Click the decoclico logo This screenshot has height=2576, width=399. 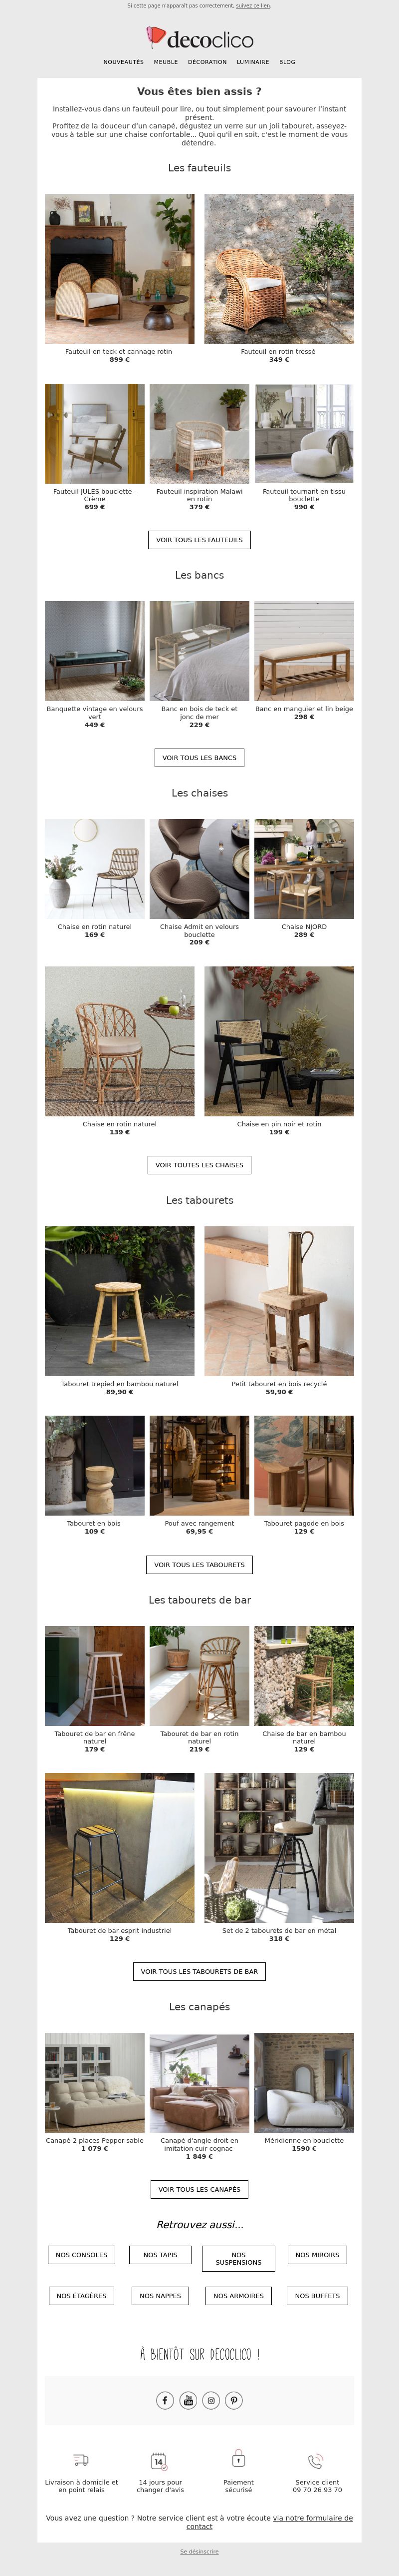click(199, 39)
